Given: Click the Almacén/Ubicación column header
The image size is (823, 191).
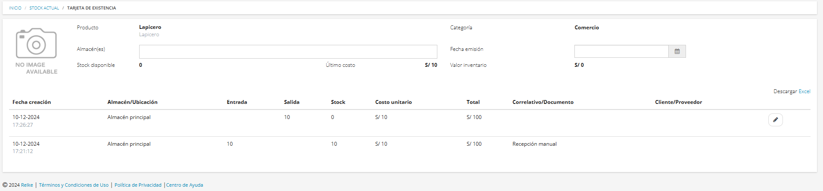Looking at the screenshot, I should tap(132, 102).
